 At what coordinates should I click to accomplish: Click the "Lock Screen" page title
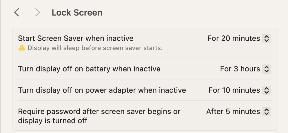click(77, 13)
